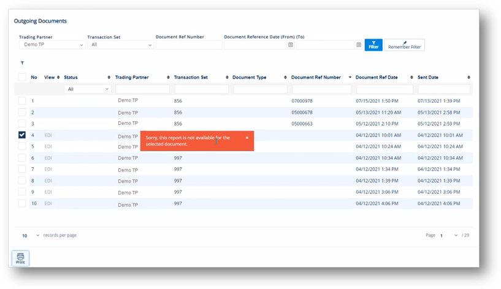Click the Remember Filter pin button
The height and width of the screenshot is (289, 501).
pyautogui.click(x=404, y=45)
